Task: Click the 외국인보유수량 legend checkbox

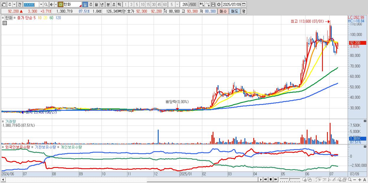Action: tap(3, 147)
